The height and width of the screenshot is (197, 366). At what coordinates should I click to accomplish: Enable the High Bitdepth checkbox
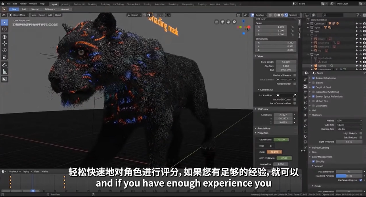[x=361, y=133]
